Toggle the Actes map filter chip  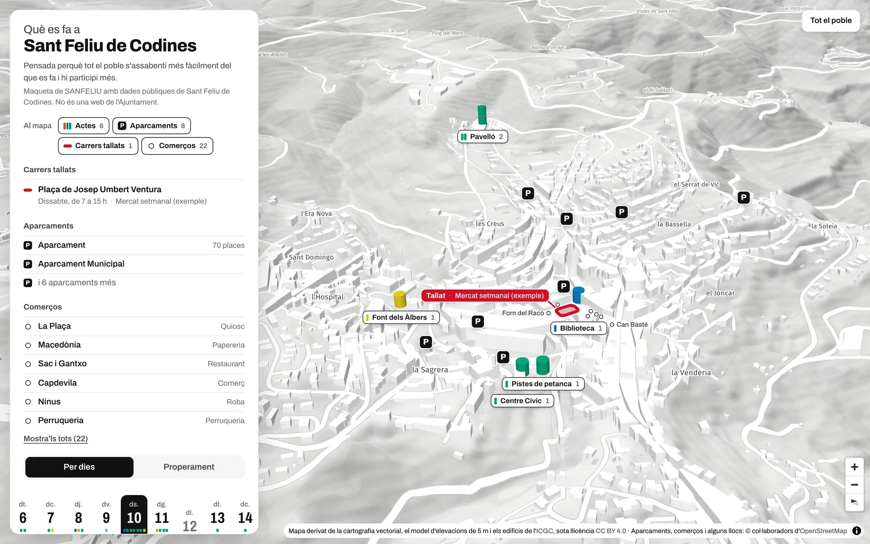coord(83,126)
